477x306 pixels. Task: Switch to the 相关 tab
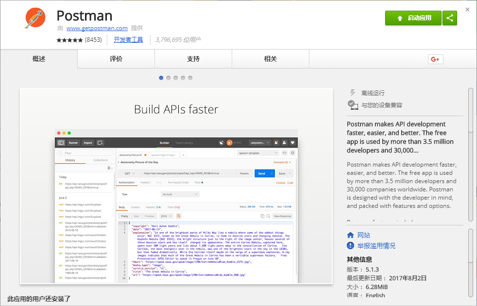click(271, 59)
